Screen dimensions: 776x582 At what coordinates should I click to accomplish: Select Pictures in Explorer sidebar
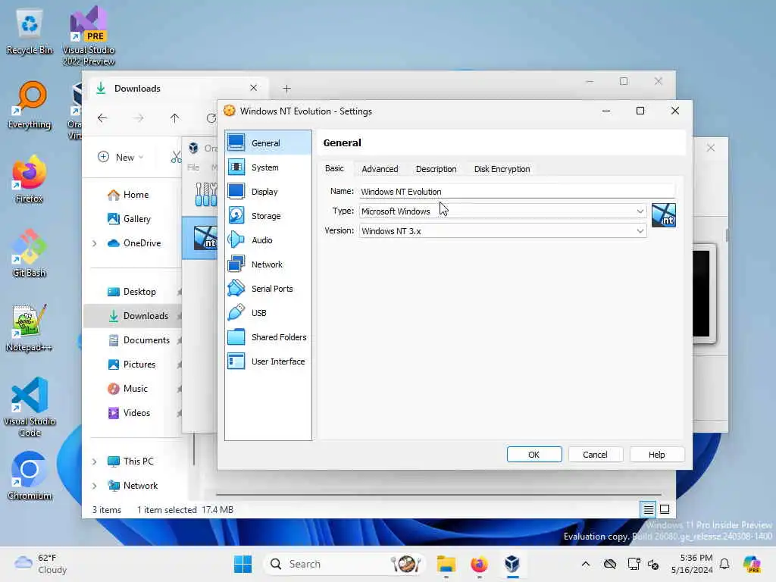coord(132,365)
